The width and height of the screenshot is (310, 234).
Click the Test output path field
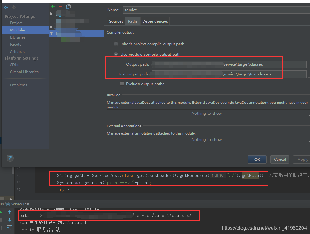(229, 74)
